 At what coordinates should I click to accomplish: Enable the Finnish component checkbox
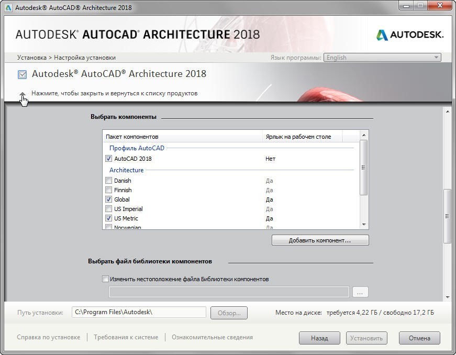click(108, 190)
